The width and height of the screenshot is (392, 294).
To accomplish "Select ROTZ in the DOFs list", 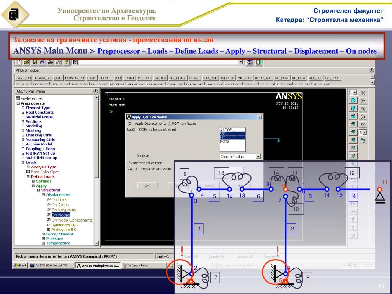I will pyautogui.click(x=232, y=142).
